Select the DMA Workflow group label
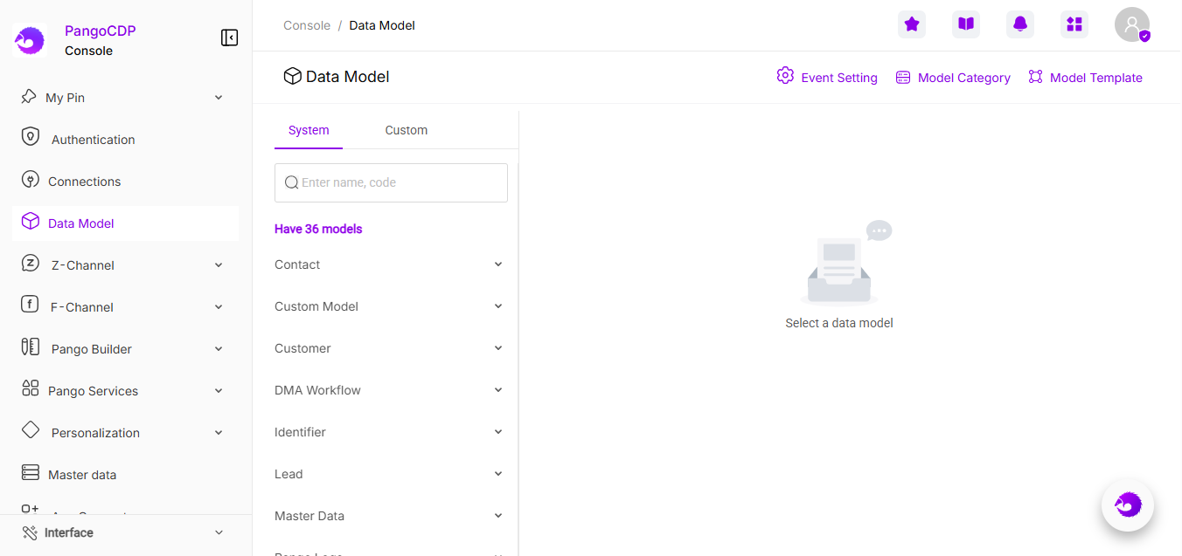 tap(317, 390)
